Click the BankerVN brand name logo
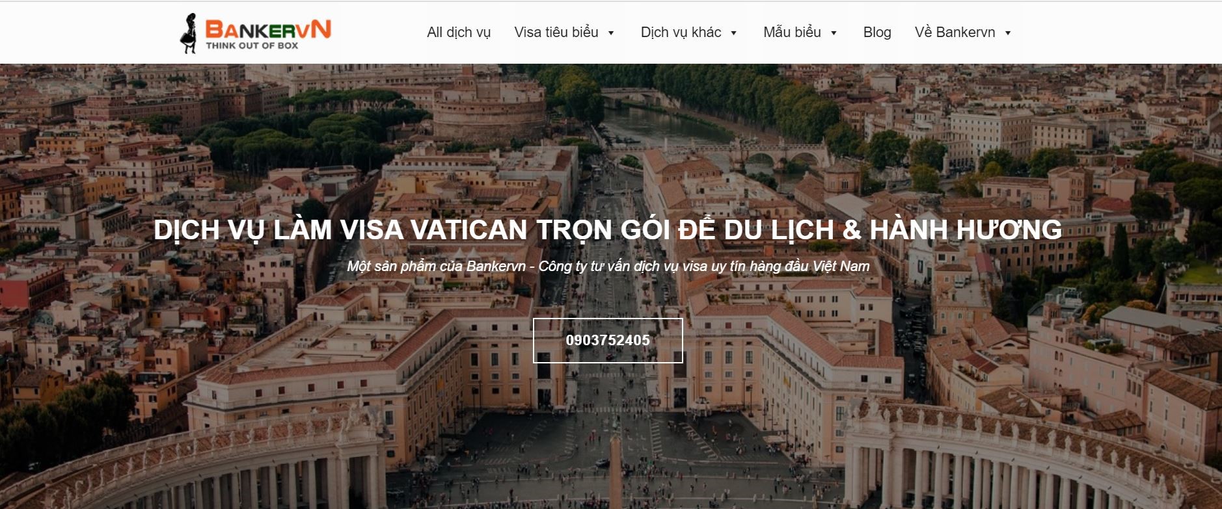This screenshot has height=509, width=1222. pyautogui.click(x=268, y=29)
